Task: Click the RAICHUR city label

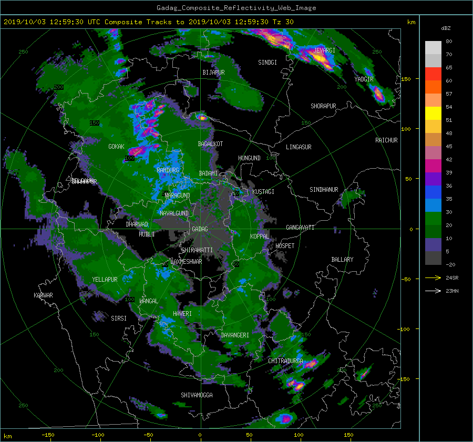Action: 386,140
